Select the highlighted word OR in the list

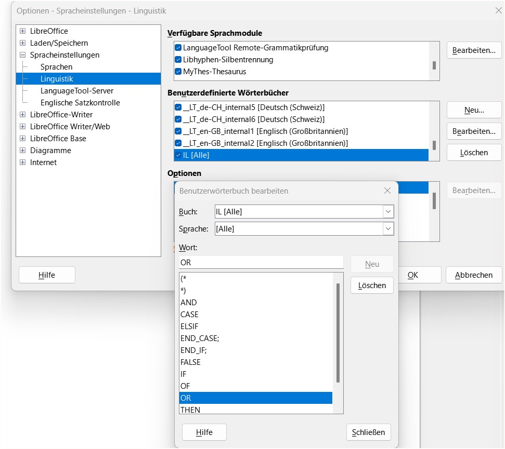coord(256,398)
